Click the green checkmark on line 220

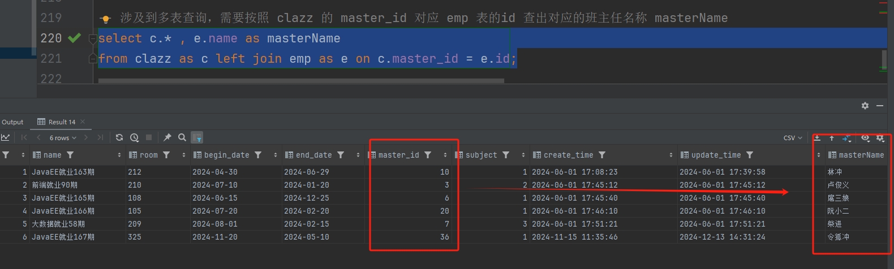(x=74, y=38)
